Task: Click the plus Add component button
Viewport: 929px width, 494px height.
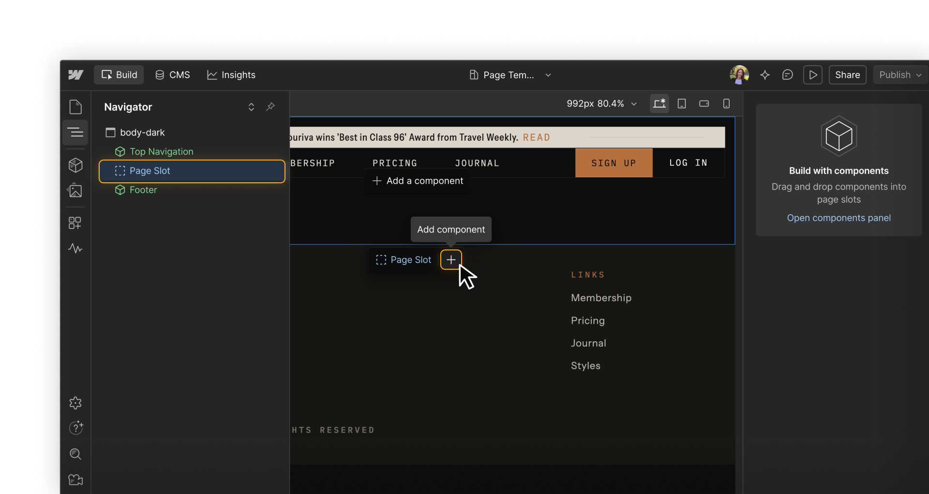Action: [x=451, y=260]
